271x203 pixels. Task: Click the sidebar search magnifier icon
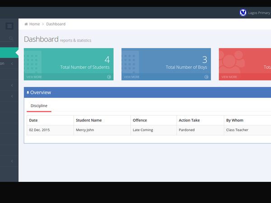11,38
